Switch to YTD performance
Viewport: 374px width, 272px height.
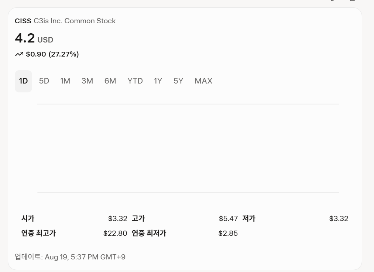pyautogui.click(x=135, y=81)
